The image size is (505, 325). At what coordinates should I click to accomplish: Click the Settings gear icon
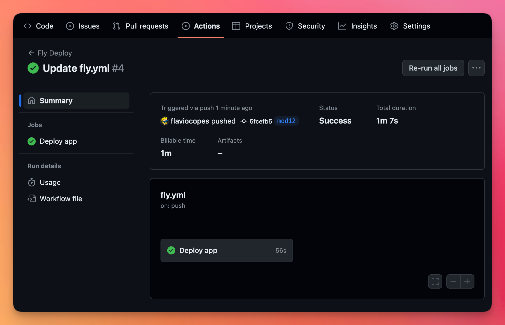pyautogui.click(x=394, y=26)
